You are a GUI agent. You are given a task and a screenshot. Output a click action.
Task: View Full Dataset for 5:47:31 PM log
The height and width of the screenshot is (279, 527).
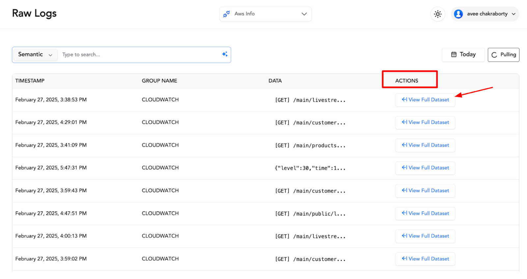pyautogui.click(x=425, y=168)
